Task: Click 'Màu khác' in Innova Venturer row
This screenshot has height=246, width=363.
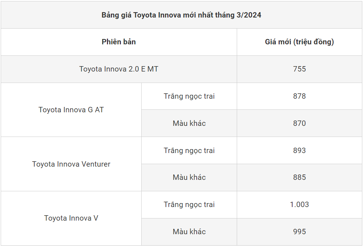Action: coord(189,177)
